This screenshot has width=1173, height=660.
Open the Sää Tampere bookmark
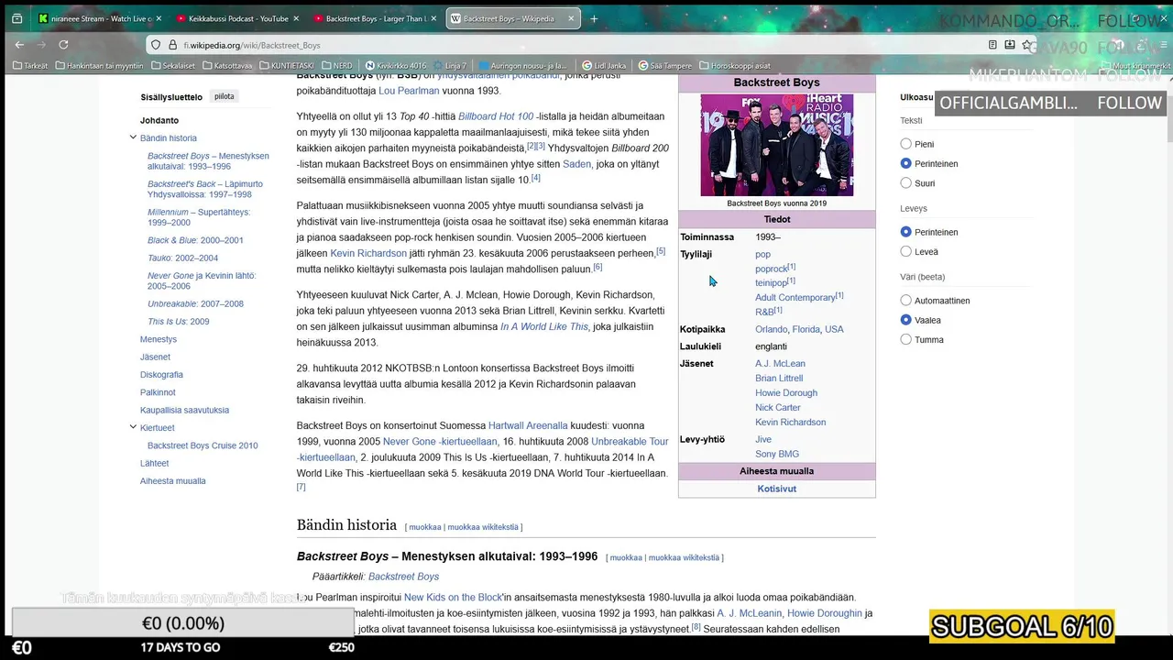(663, 66)
